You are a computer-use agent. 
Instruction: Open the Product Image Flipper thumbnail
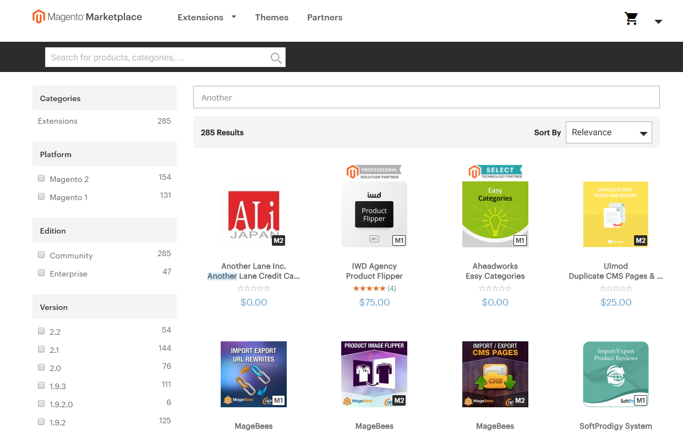click(374, 374)
